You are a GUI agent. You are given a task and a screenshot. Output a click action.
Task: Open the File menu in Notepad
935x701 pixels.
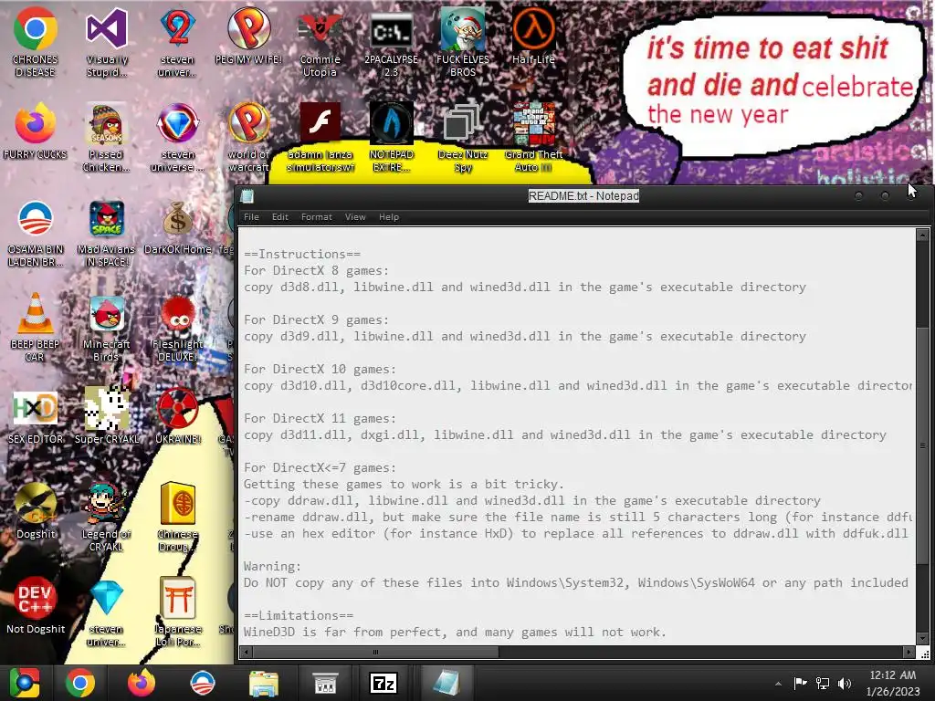[x=252, y=217]
